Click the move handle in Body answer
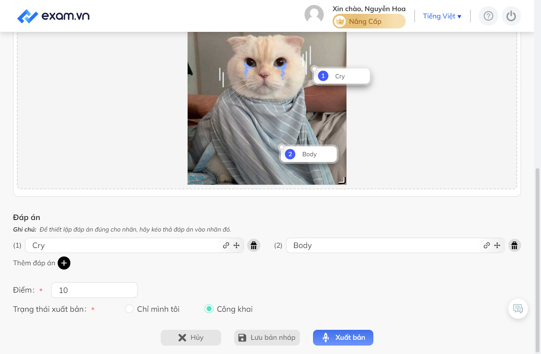Screen dimensions: 541x354 tap(497, 245)
